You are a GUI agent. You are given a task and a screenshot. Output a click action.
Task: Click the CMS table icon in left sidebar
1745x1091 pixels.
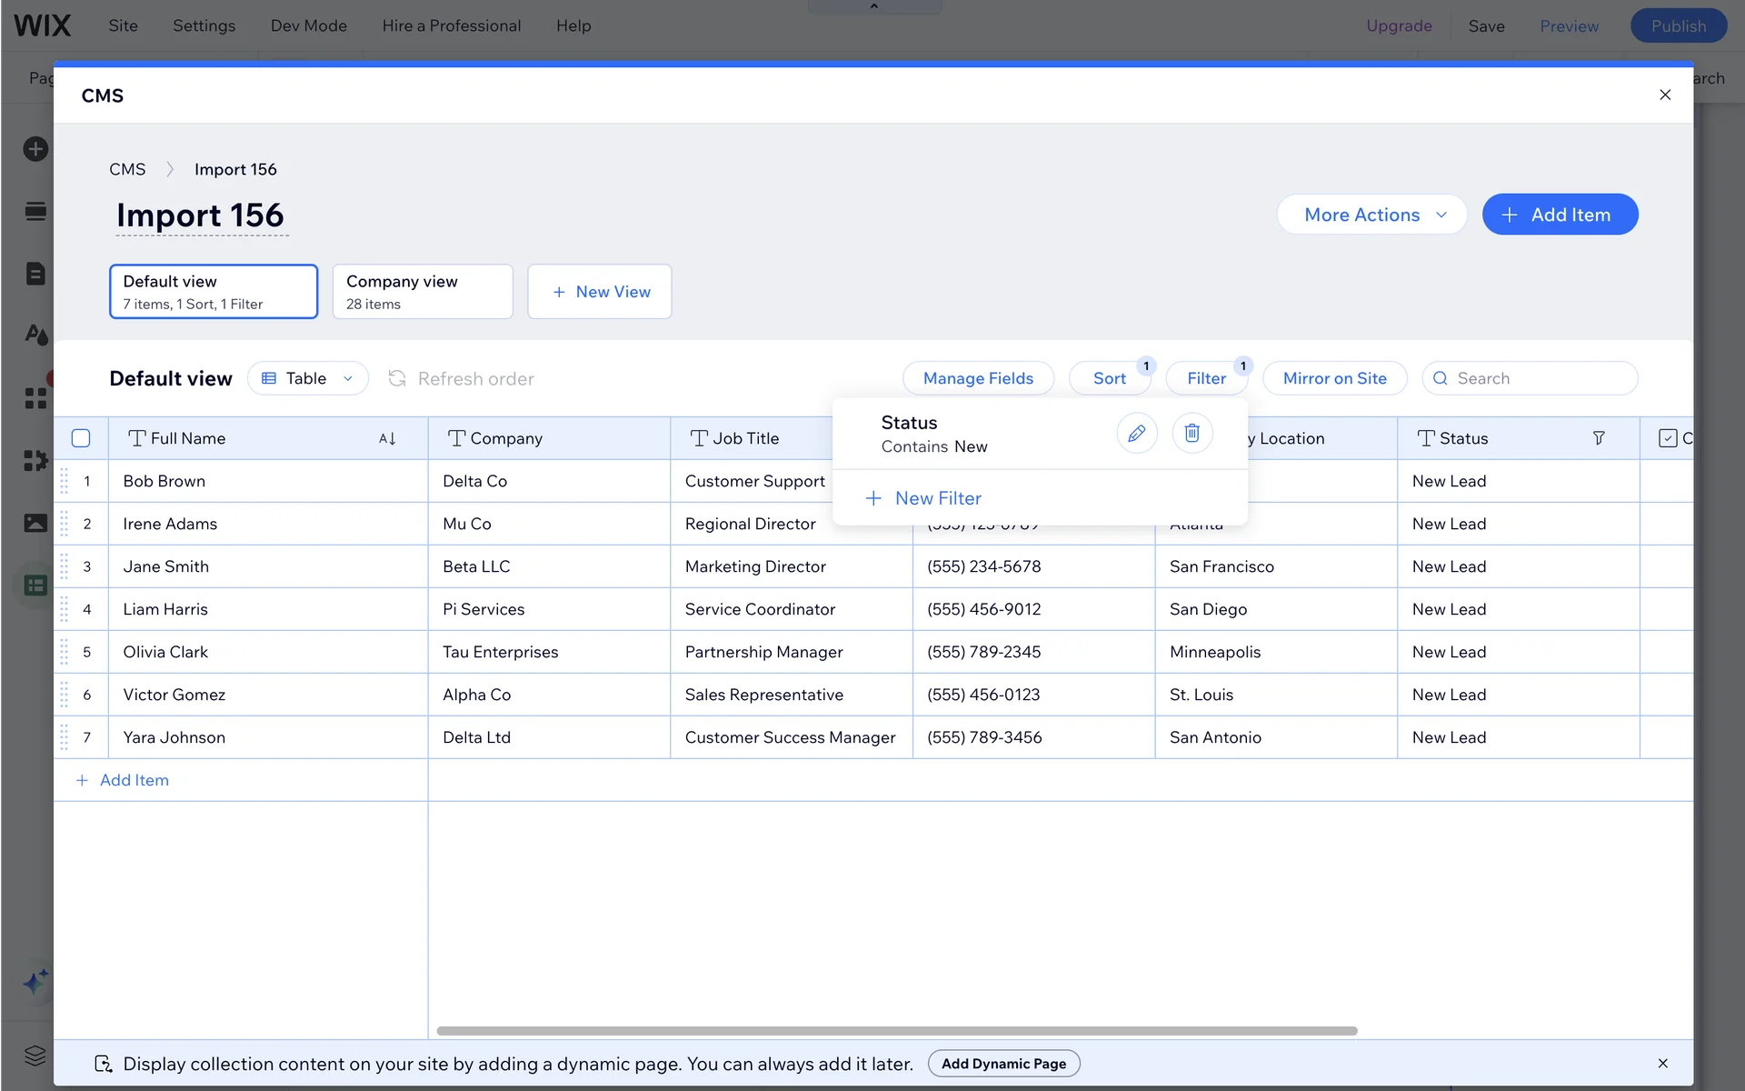click(35, 585)
